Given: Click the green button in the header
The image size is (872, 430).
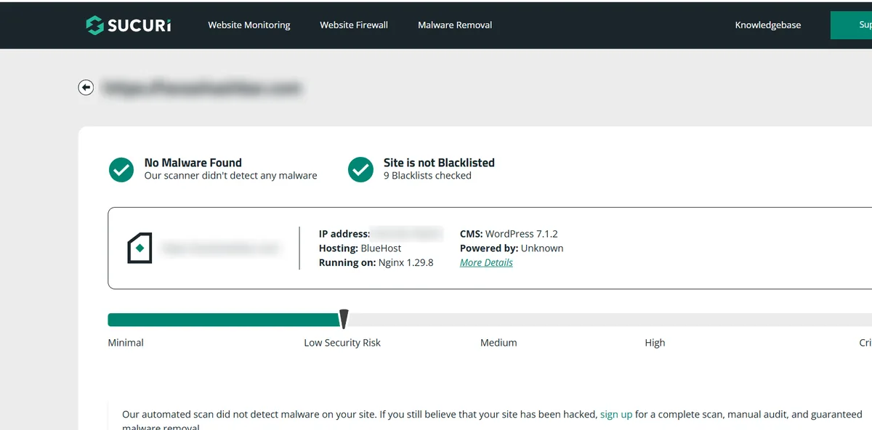Looking at the screenshot, I should coord(851,25).
